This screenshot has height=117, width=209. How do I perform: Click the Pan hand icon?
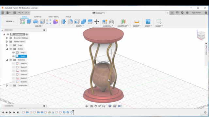pyautogui.click(x=96, y=106)
